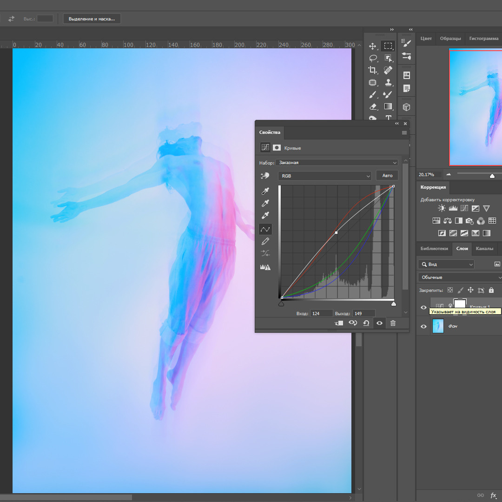Reset curves to adjustment defaults
This screenshot has height=502, width=502.
pos(366,323)
